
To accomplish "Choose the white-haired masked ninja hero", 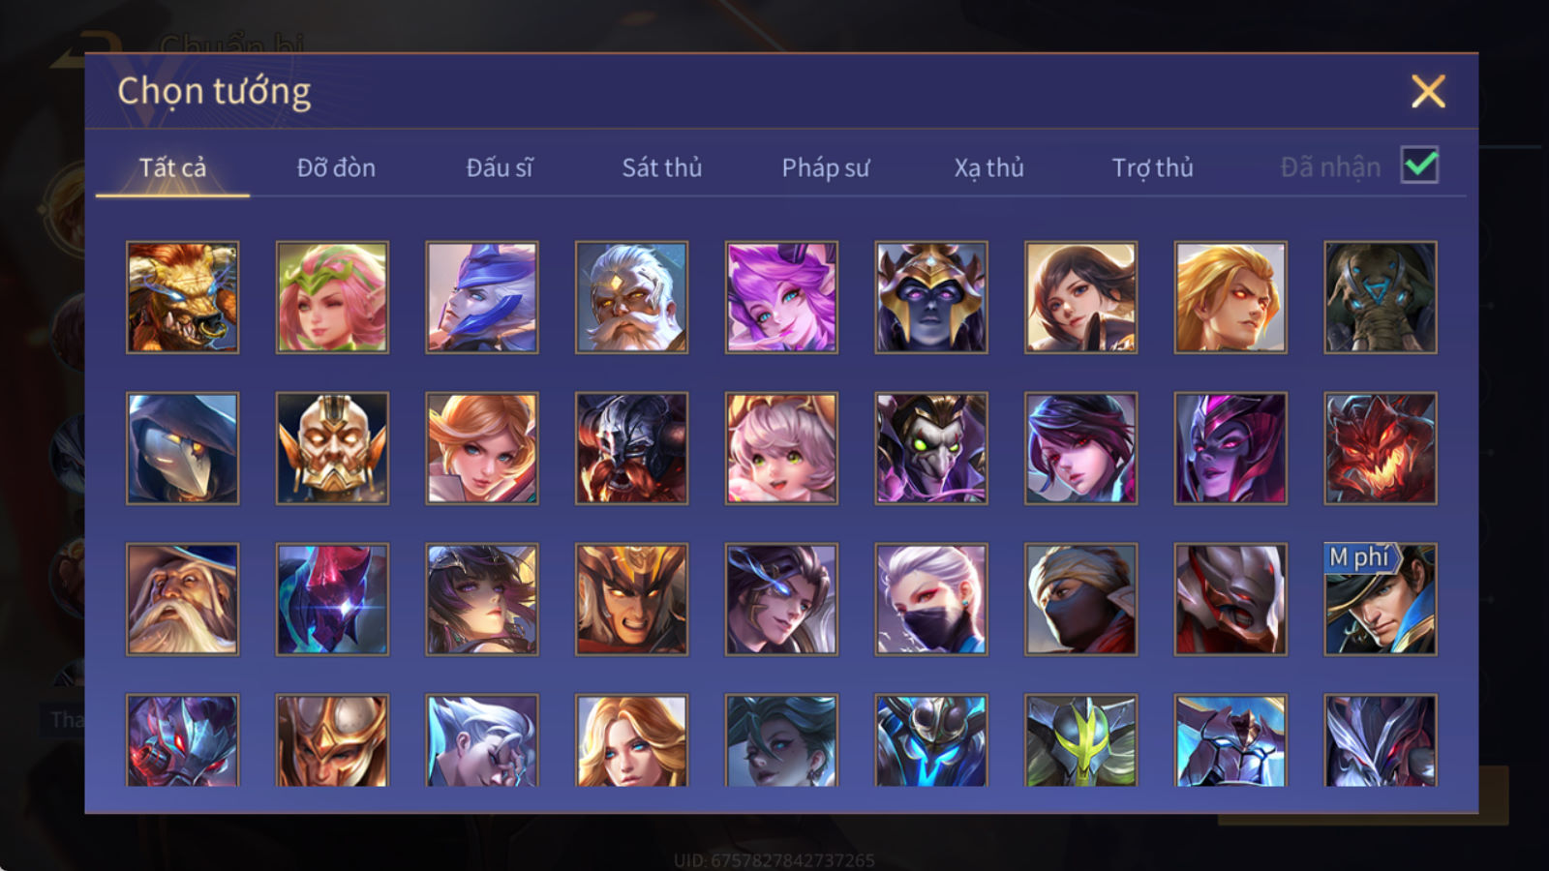I will click(x=931, y=599).
